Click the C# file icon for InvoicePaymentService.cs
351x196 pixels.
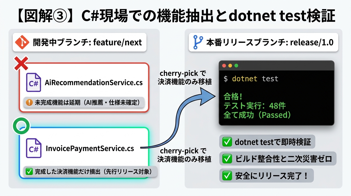(33, 149)
